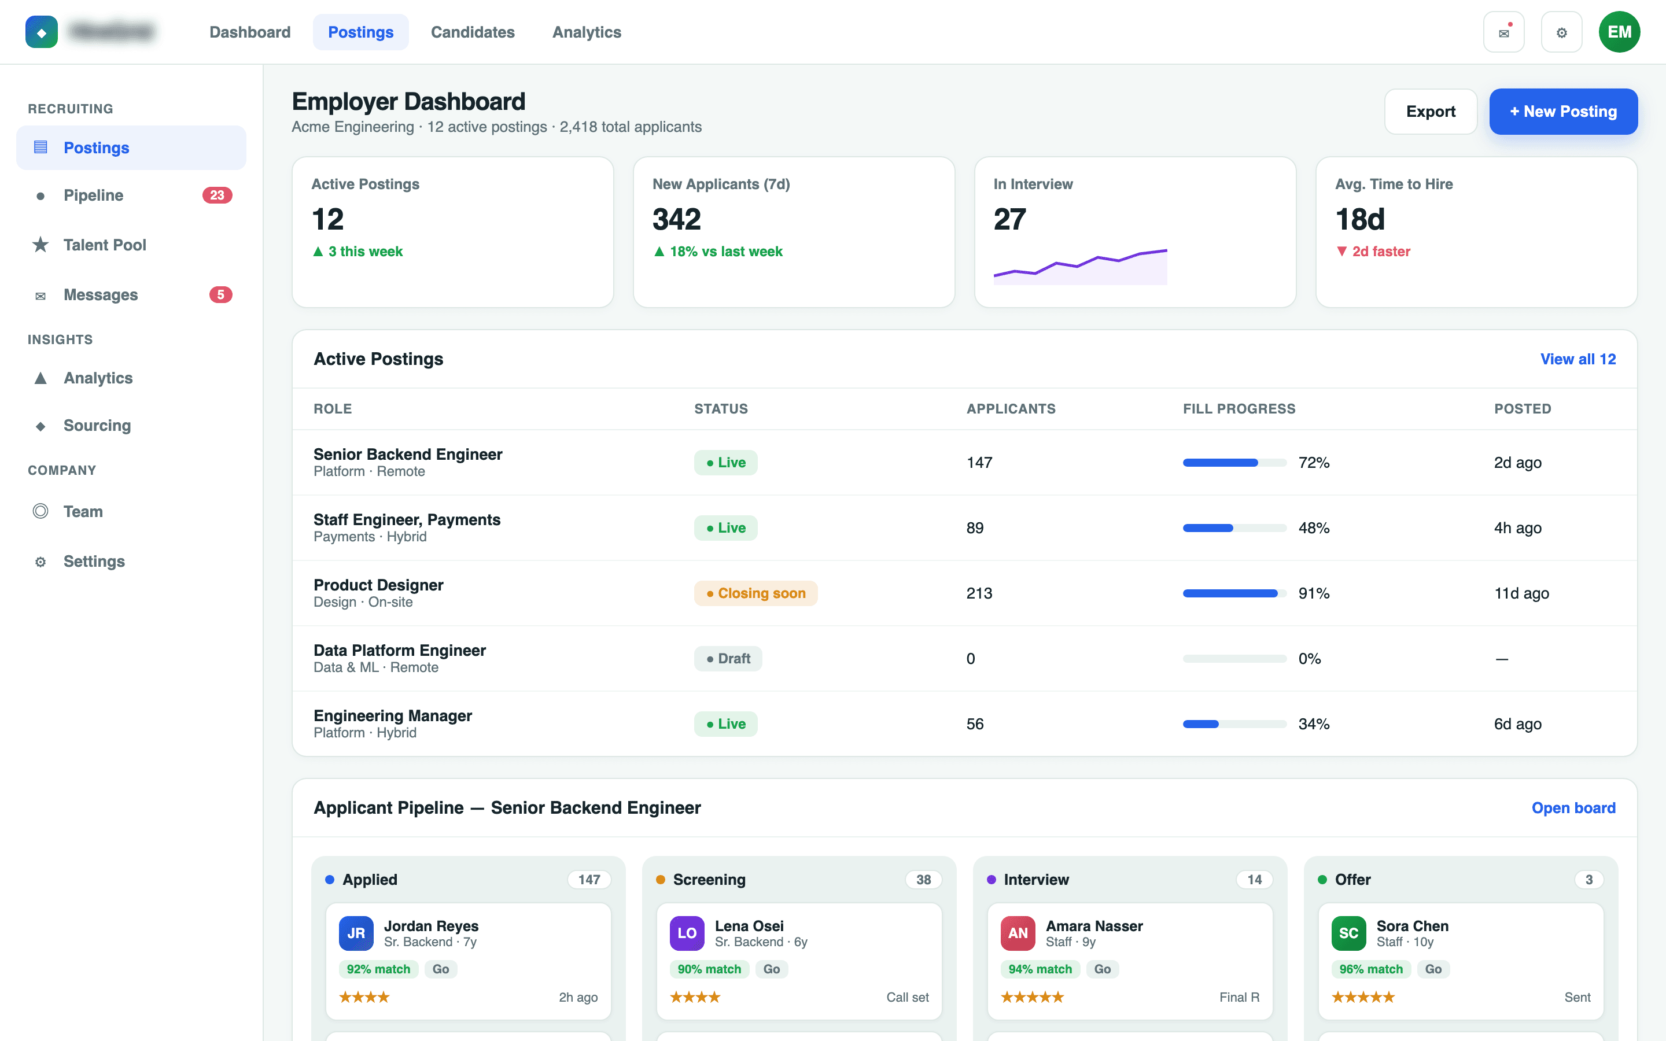Click the Screening column header
This screenshot has width=1666, height=1041.
tap(798, 880)
